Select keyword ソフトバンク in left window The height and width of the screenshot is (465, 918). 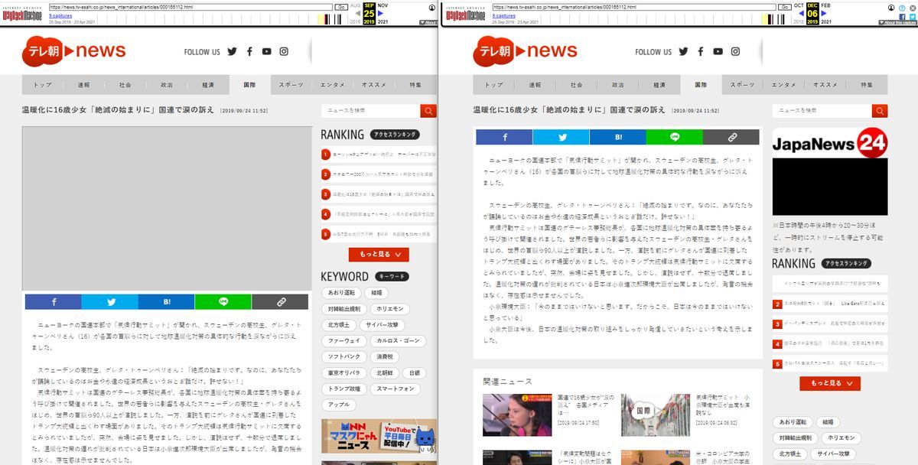(x=343, y=356)
